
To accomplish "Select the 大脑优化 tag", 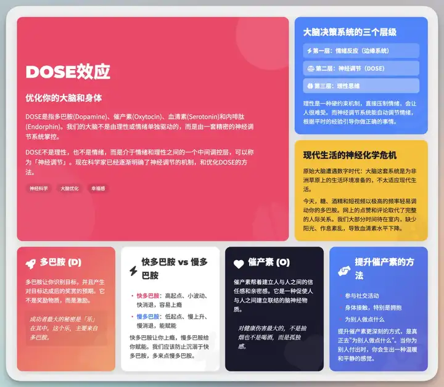I will click(69, 189).
